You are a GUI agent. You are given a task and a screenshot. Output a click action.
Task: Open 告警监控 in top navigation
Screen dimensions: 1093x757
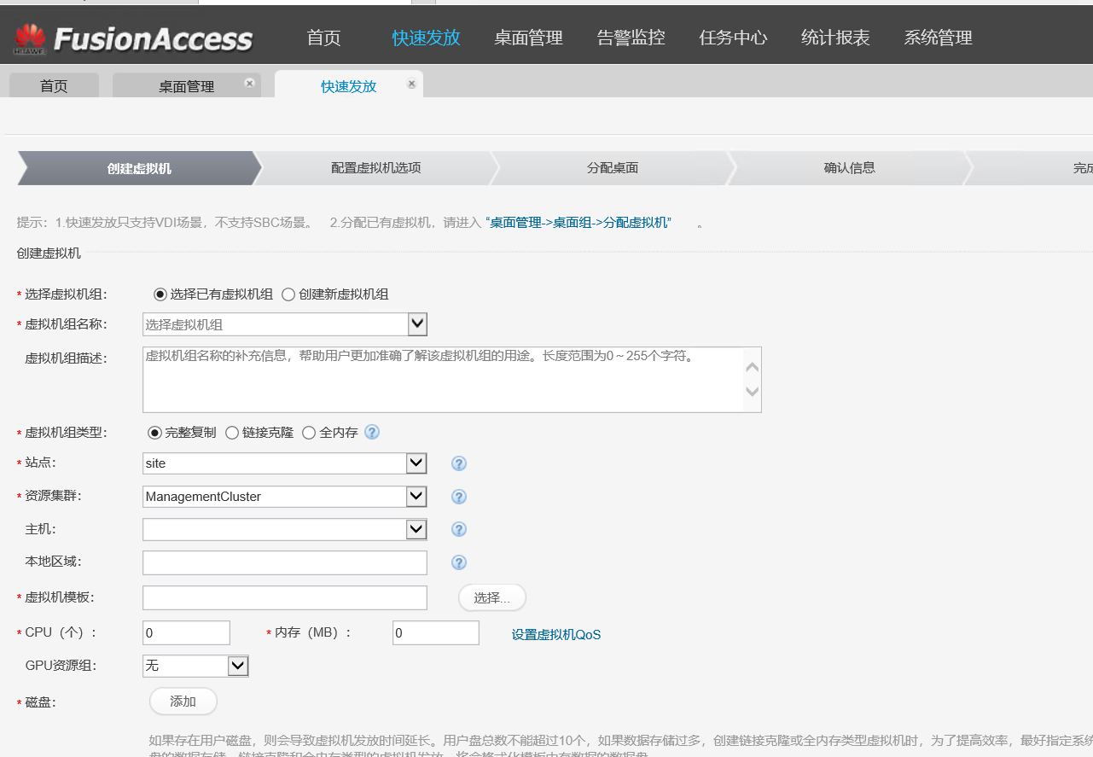(x=631, y=38)
